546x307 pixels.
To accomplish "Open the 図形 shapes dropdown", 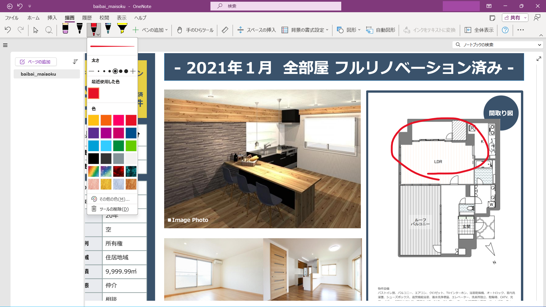I will (x=348, y=30).
